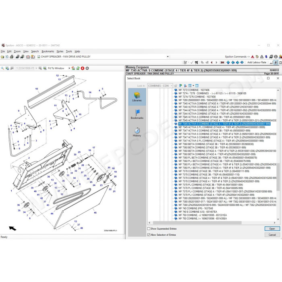Enable Show Superseded Entries checkbox
Screen dimensions: 282x282
click(x=149, y=229)
